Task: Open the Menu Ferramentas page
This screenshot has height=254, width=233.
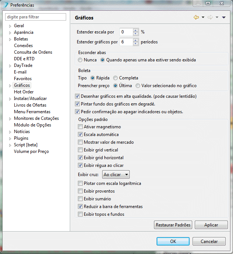Action: coord(32,112)
